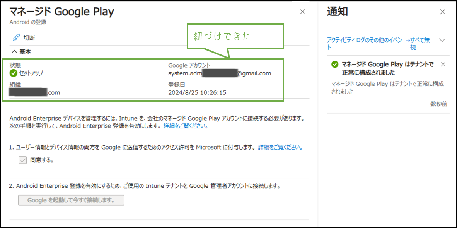The image size is (457, 228).
Task: Click the マネージド Google Play page title
Action: (62, 12)
